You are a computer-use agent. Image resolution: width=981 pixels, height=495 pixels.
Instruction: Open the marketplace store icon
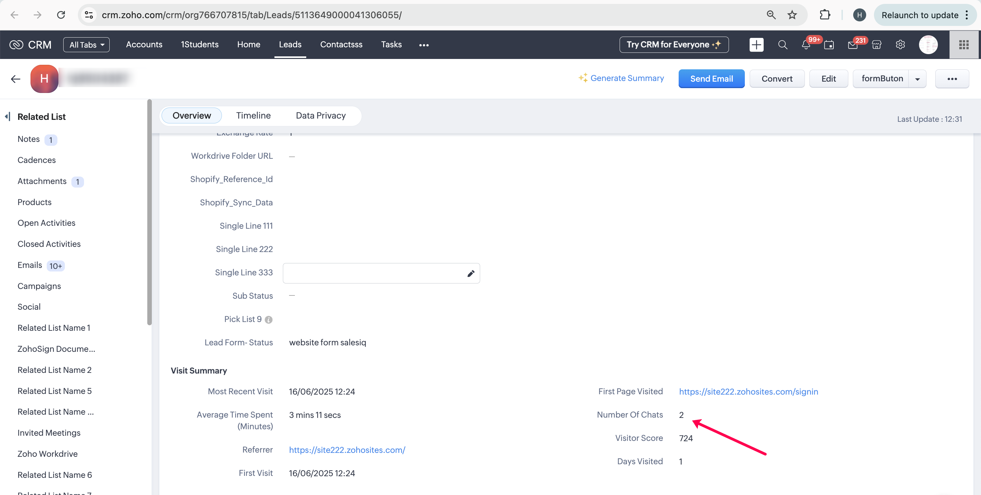[x=877, y=45]
